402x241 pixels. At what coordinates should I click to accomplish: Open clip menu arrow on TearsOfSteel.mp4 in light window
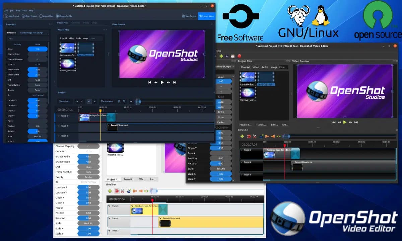click(160, 218)
